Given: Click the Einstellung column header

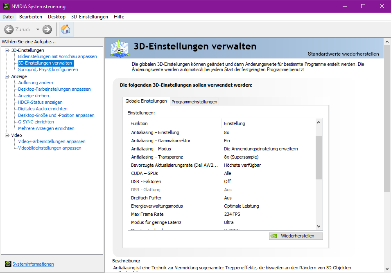Looking at the screenshot, I should pos(268,123).
